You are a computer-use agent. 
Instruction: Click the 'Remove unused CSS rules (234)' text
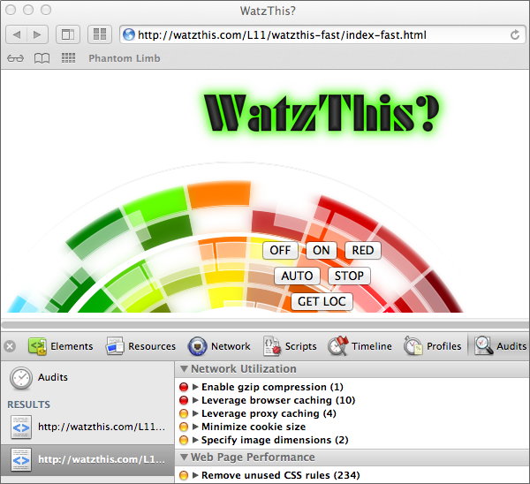point(281,475)
